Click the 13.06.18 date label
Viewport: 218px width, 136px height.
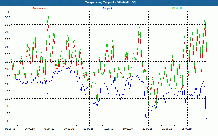click(x=89, y=129)
